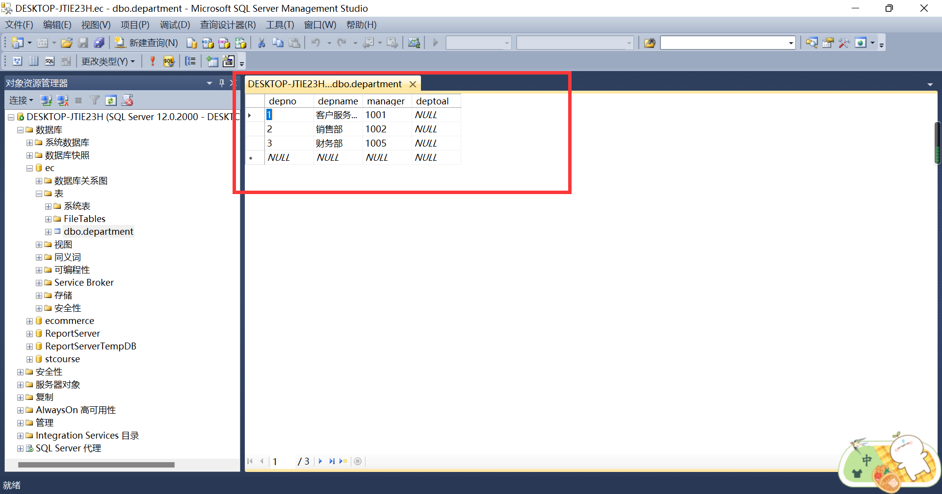Image resolution: width=942 pixels, height=494 pixels.
Task: Jump to the last row with navigation control
Action: click(x=332, y=461)
